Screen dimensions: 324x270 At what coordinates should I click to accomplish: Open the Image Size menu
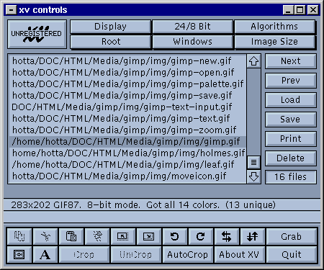tap(274, 42)
